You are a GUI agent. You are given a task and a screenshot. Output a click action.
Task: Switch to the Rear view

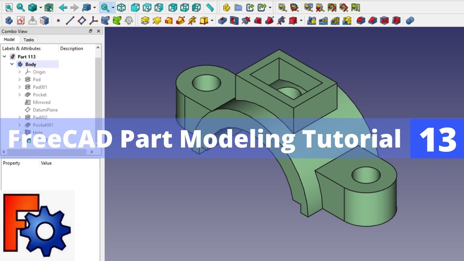173,7
